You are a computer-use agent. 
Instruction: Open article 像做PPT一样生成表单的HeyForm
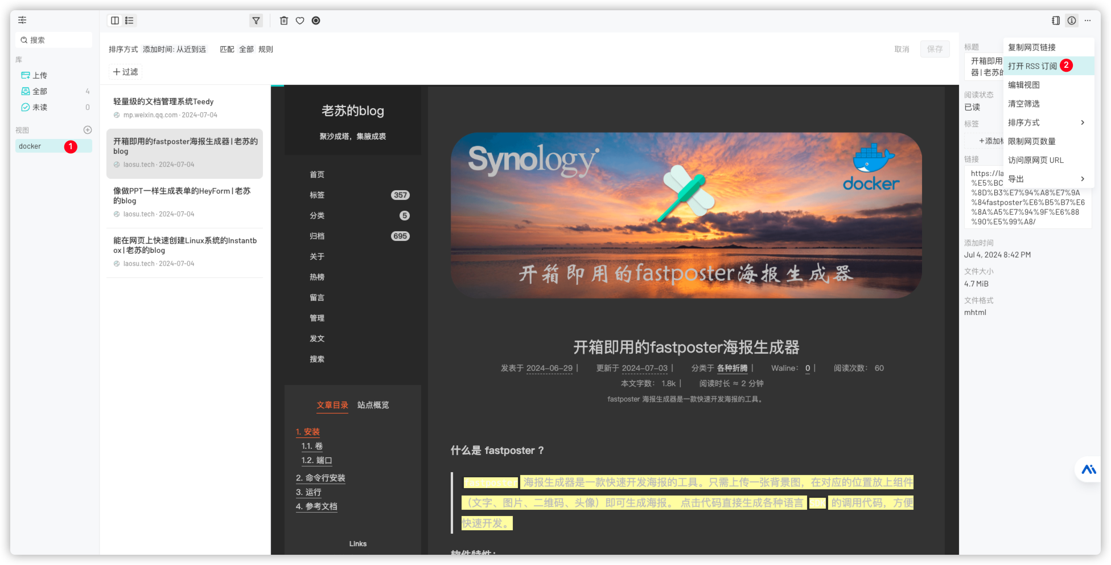tap(184, 202)
